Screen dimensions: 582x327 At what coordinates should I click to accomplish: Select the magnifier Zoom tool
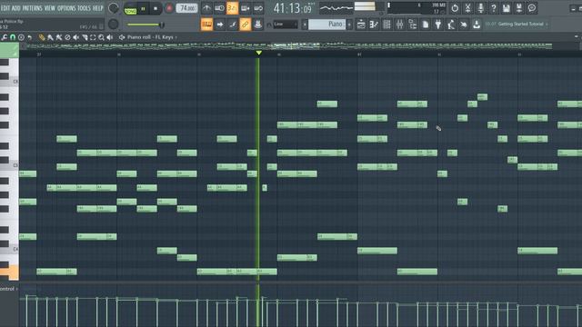coord(101,37)
